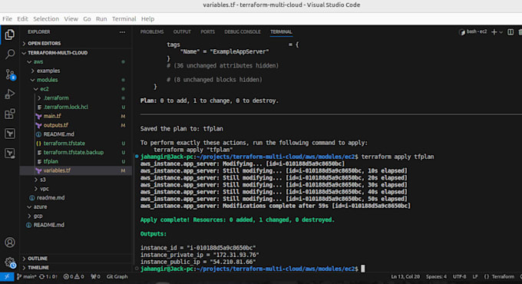Expand the vpc folder
This screenshot has height=284, width=522.
pos(45,189)
